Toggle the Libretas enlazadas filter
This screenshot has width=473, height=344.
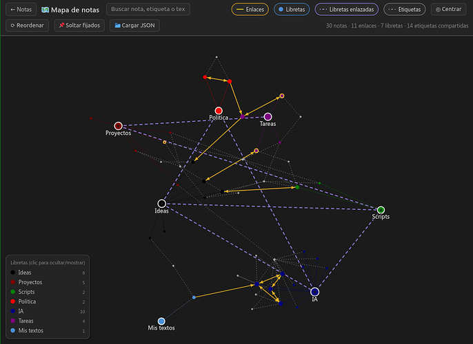point(346,10)
